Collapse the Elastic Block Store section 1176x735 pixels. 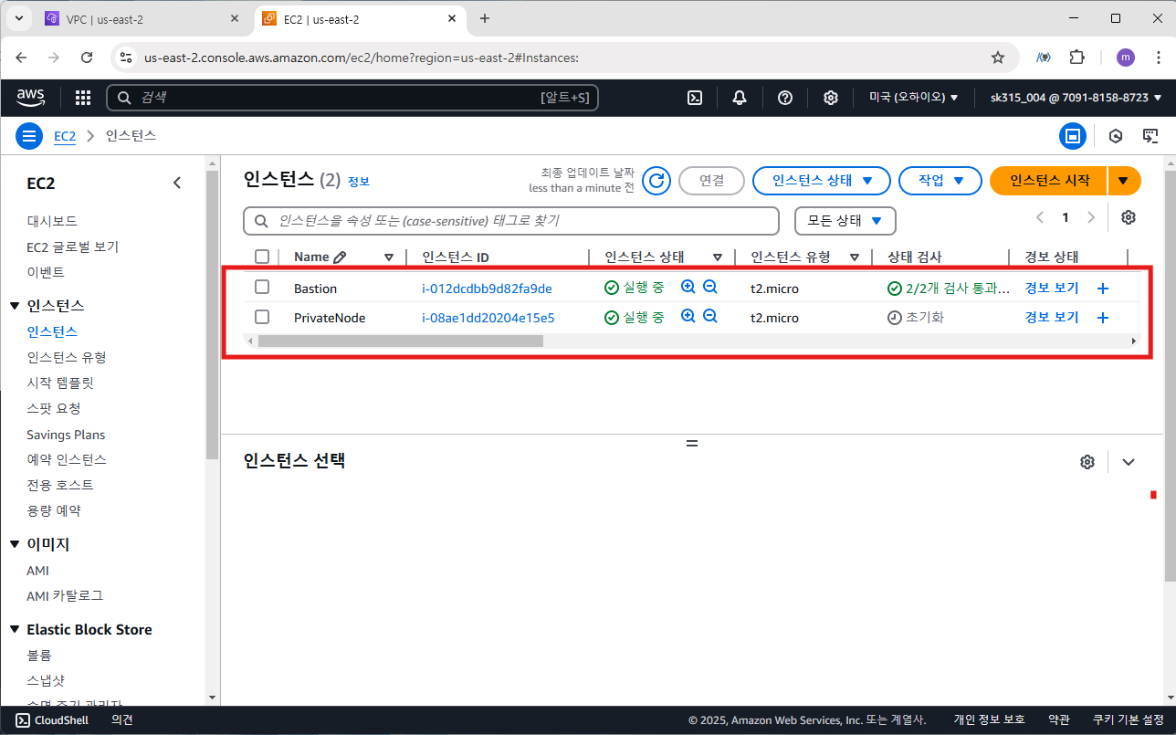15,630
